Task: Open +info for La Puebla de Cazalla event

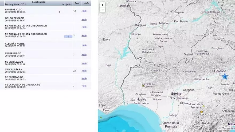Action: click(84, 86)
